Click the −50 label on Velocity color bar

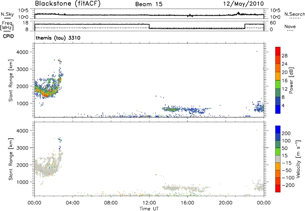pos(287,170)
